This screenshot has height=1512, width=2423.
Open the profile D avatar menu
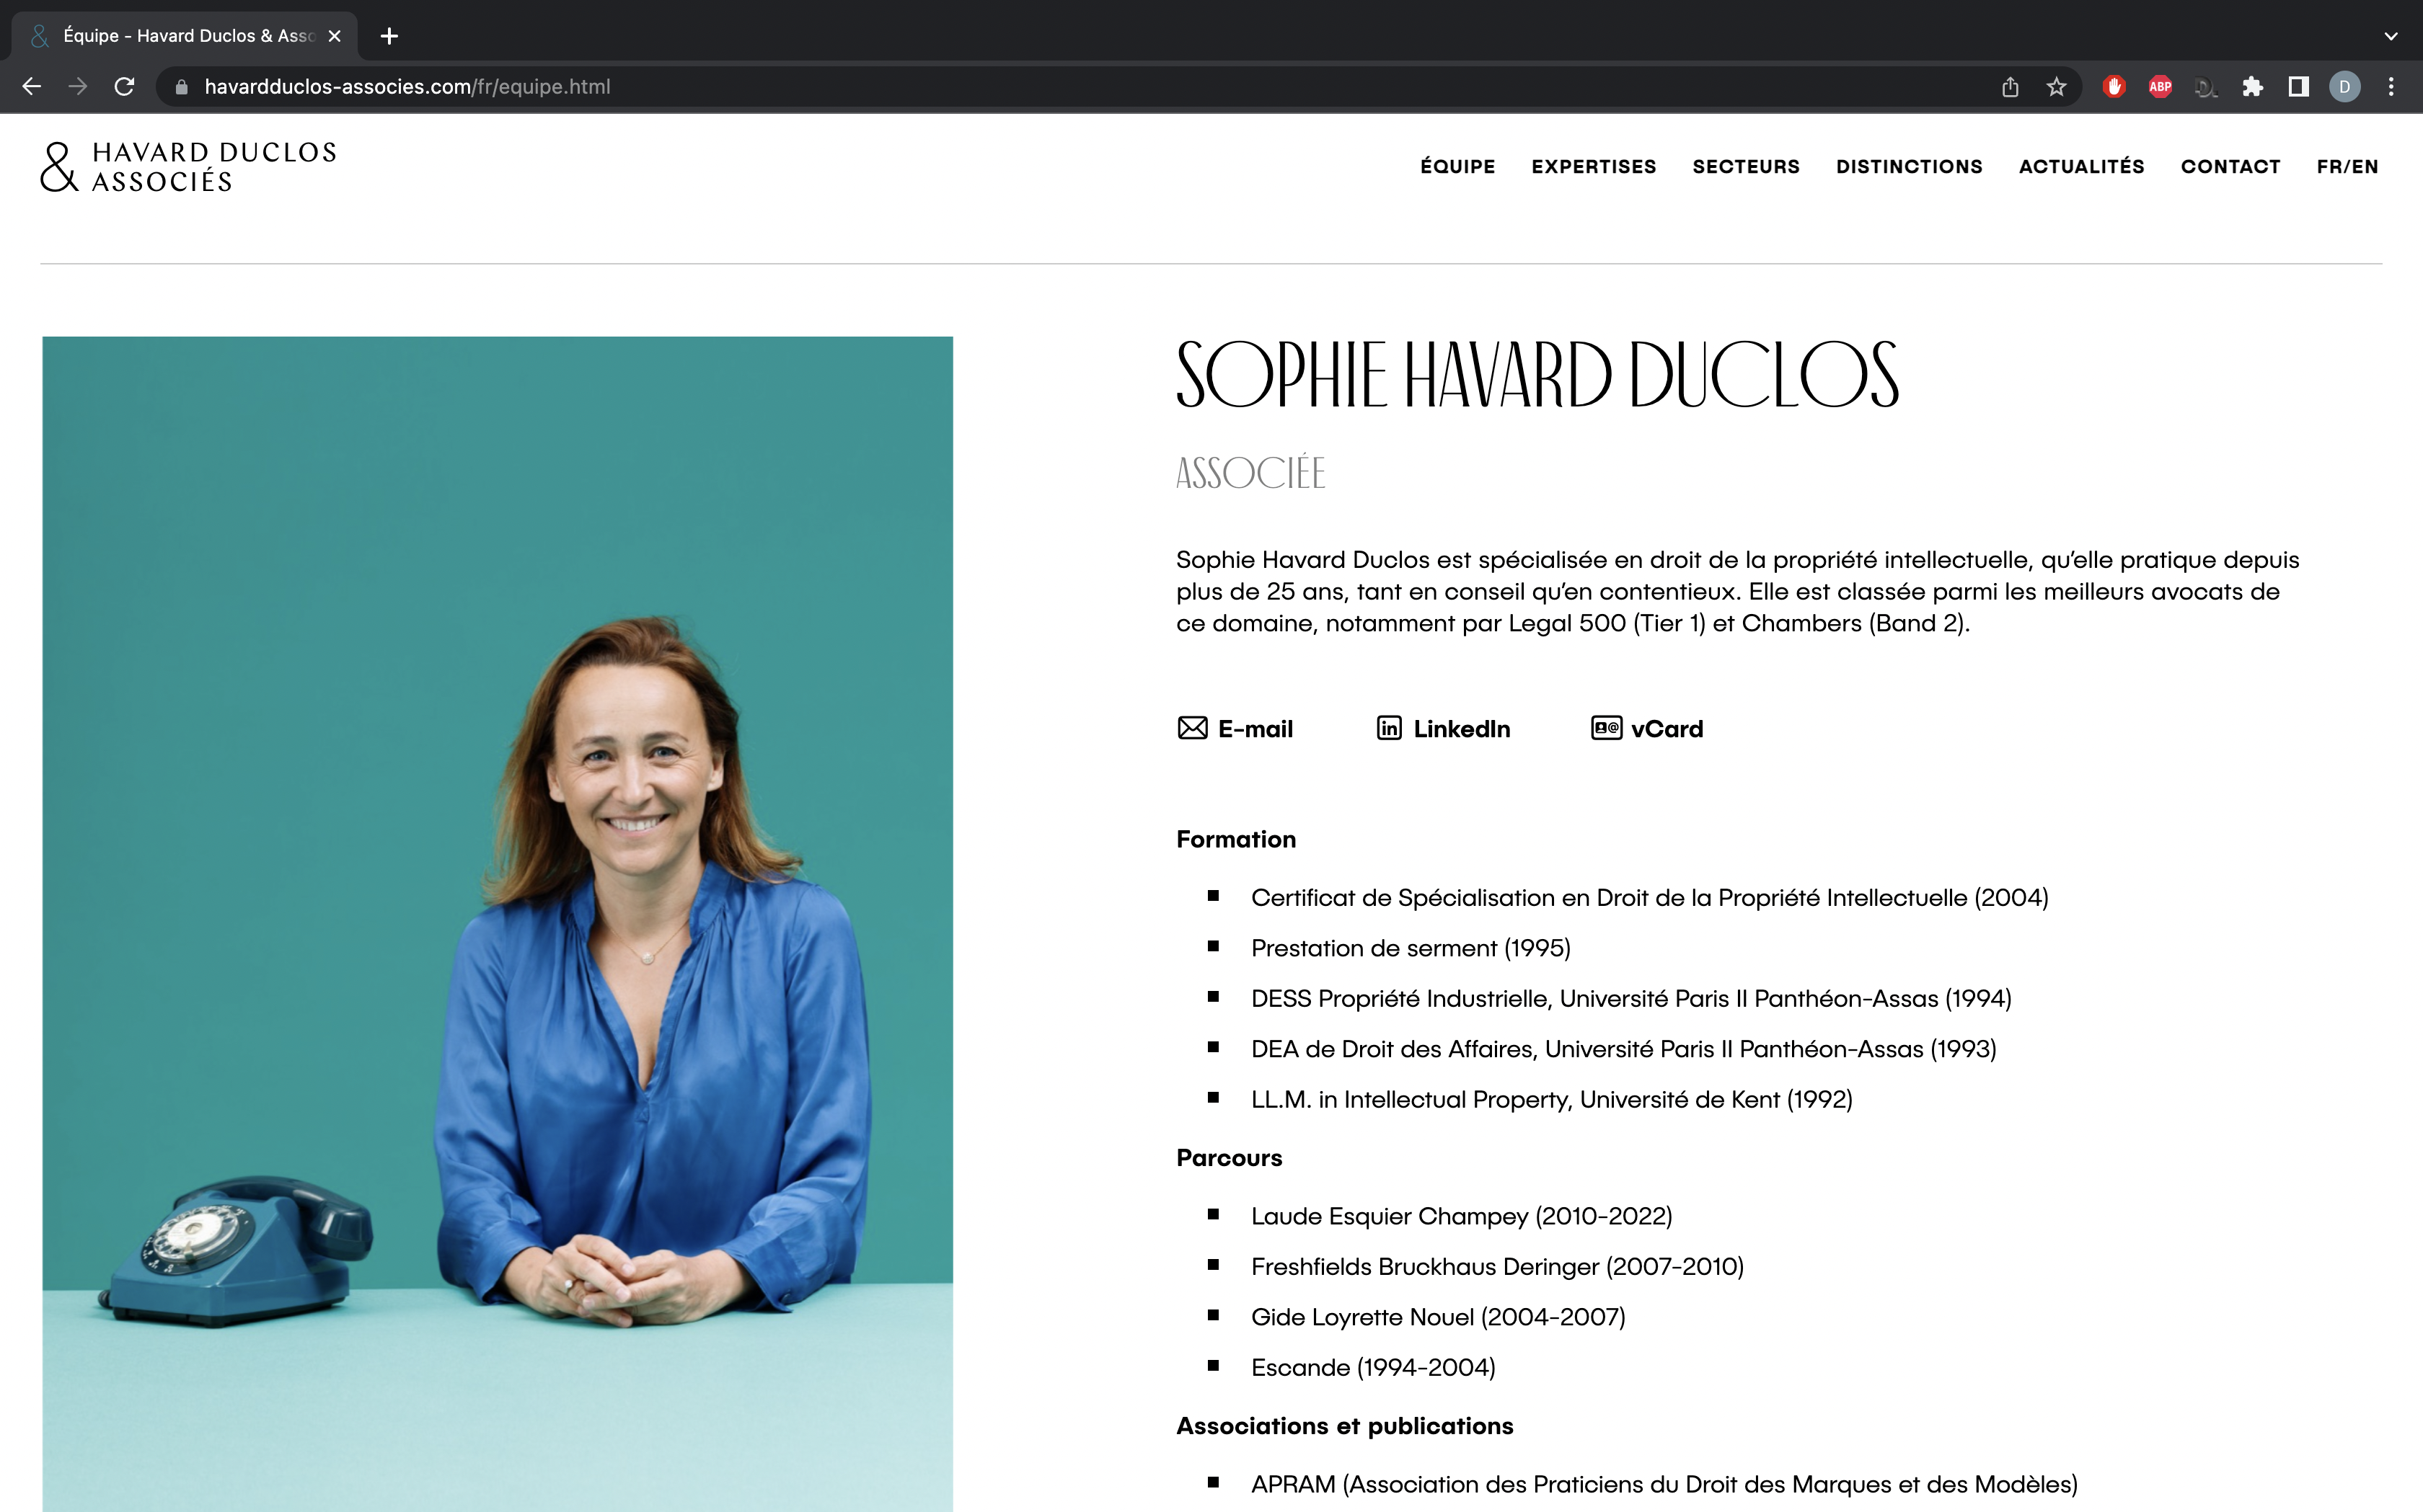click(2344, 87)
